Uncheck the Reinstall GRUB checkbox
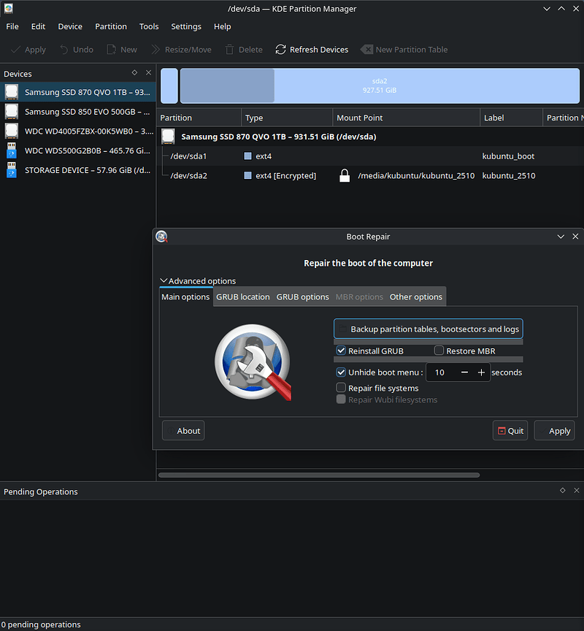This screenshot has height=631, width=584. [x=341, y=351]
